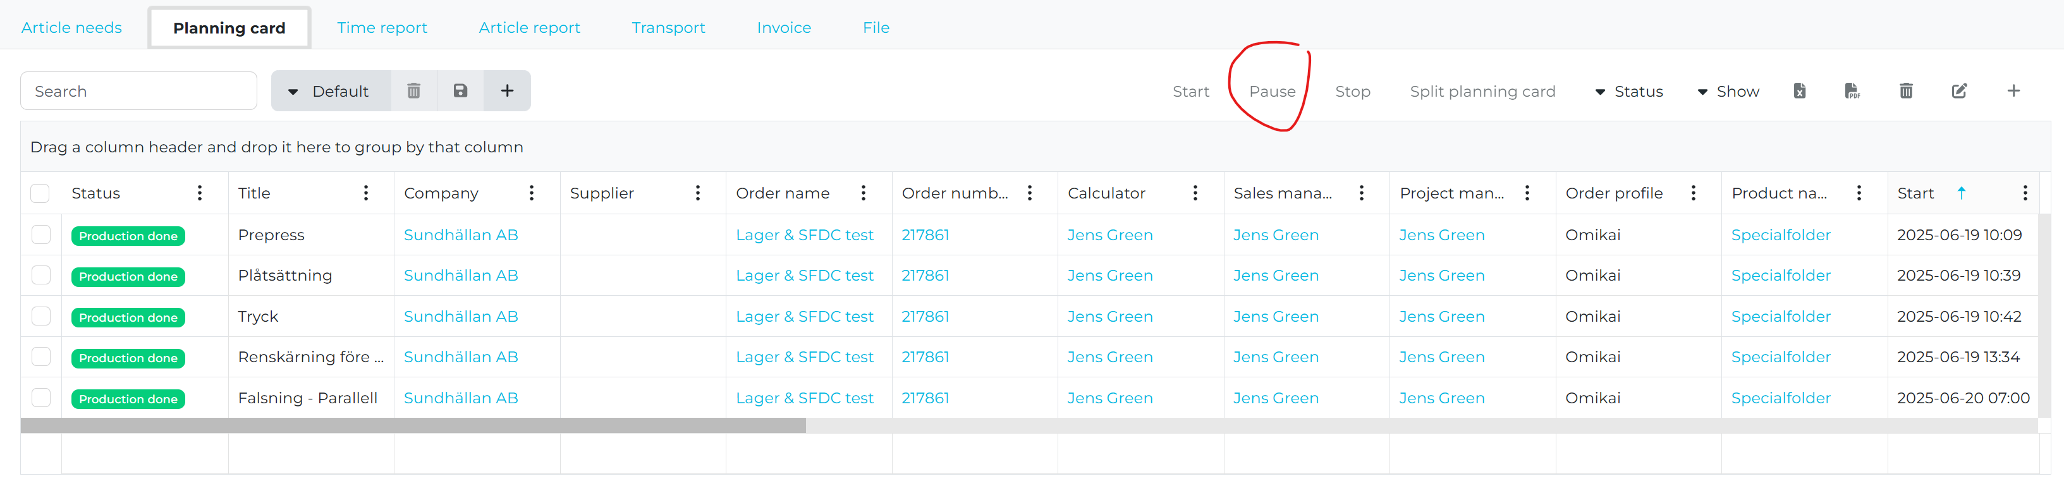Delete the Default view using trash icon
The height and width of the screenshot is (481, 2064).
[x=413, y=90]
